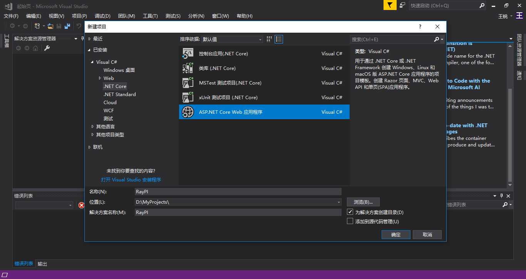The image size is (526, 279).
Task: Select the Cloud tree item
Action: click(x=110, y=102)
